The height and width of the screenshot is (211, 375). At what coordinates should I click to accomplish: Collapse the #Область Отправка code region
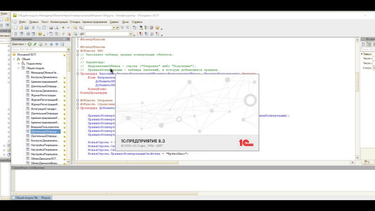pyautogui.click(x=78, y=100)
